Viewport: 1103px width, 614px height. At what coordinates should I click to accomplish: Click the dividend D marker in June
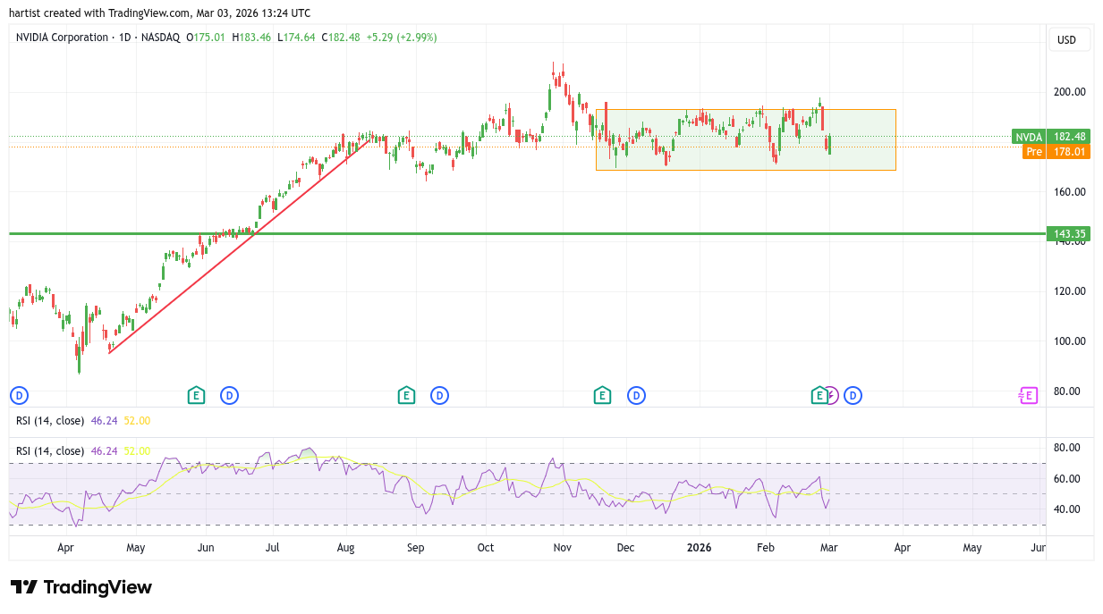(229, 395)
